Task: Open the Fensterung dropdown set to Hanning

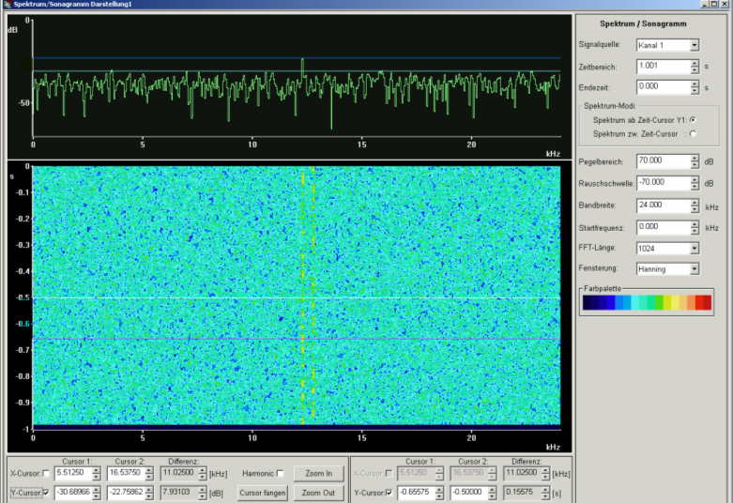Action: click(694, 269)
